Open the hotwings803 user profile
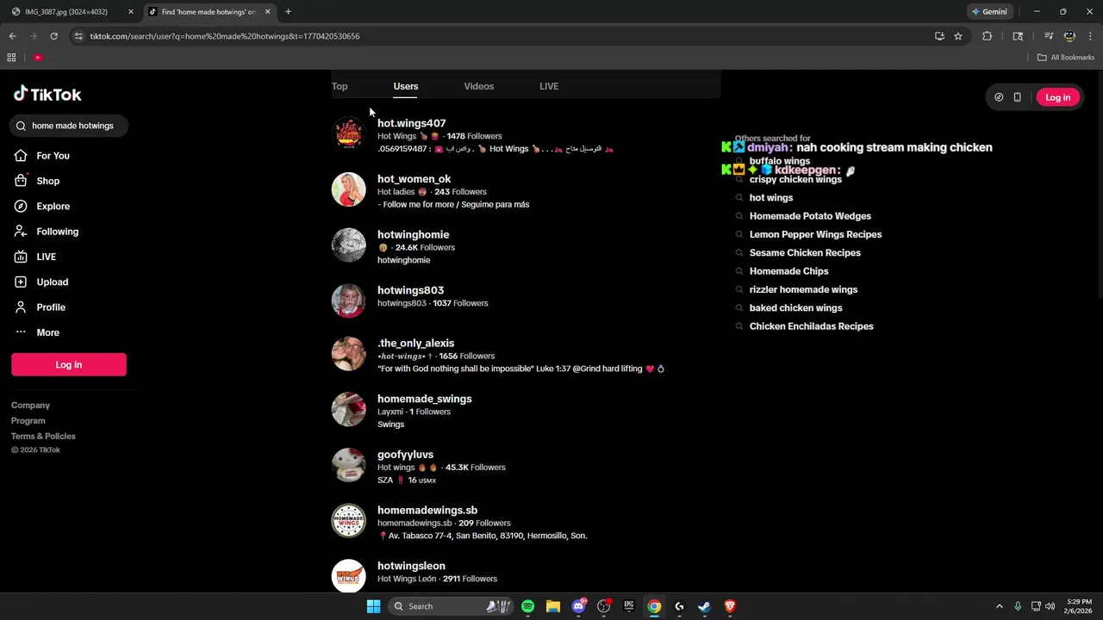This screenshot has width=1103, height=620. pyautogui.click(x=410, y=290)
